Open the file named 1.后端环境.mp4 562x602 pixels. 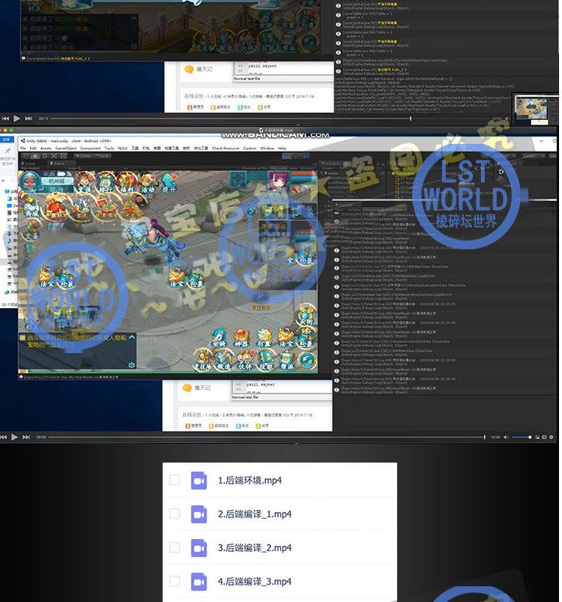point(250,481)
